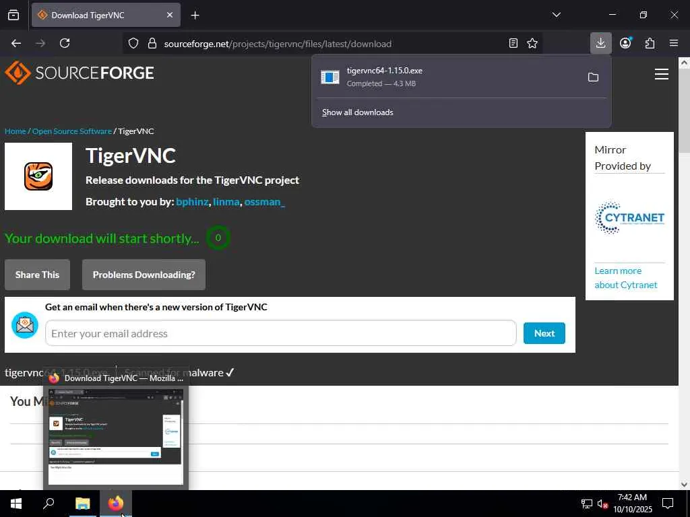Click the Firefox window preview thumbnail
The width and height of the screenshot is (690, 517).
coord(116,436)
